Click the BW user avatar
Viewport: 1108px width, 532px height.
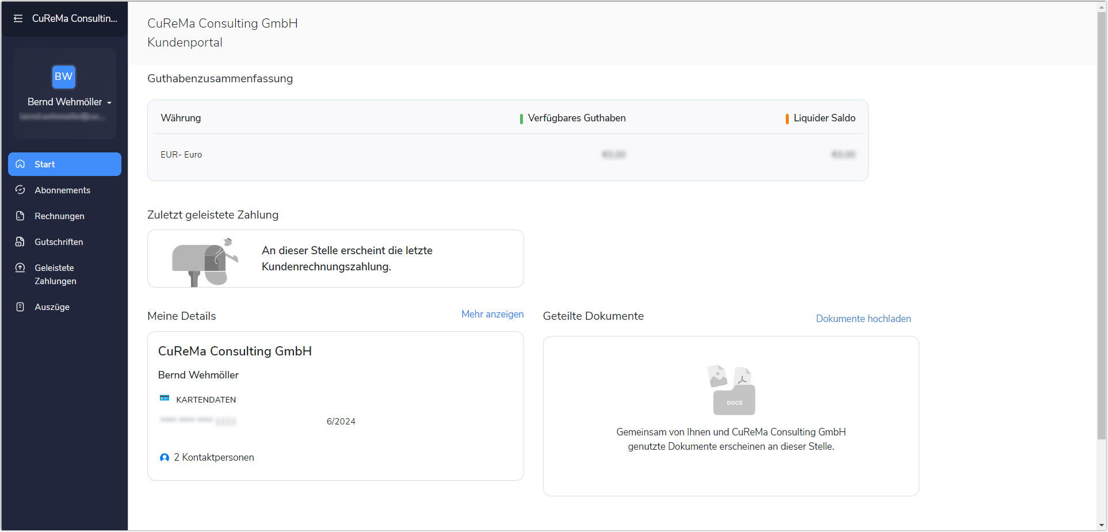pyautogui.click(x=63, y=76)
